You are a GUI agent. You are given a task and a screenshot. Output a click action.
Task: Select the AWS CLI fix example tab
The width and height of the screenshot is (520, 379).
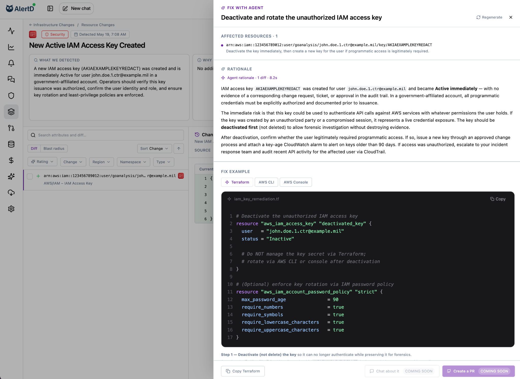click(266, 182)
